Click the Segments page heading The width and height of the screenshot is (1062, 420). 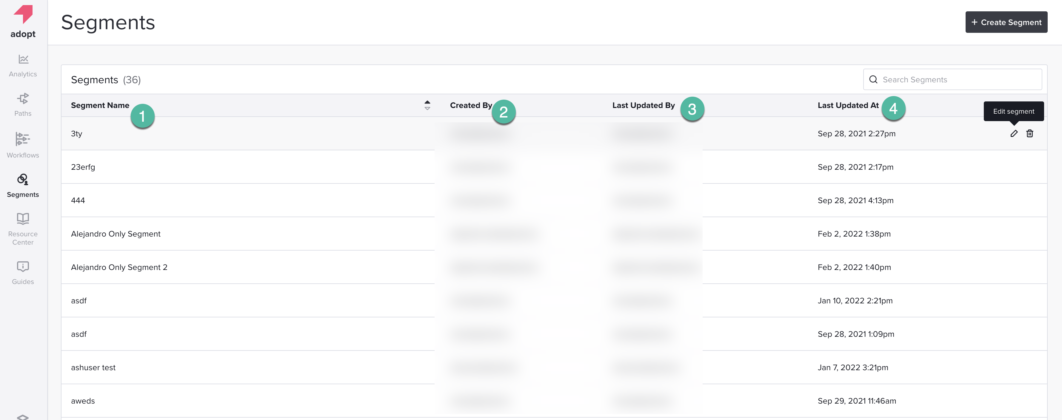pos(108,22)
